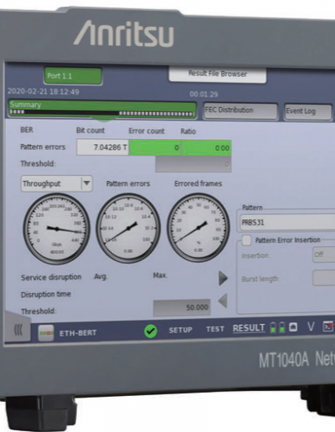
Task: Open the Insertion Off dropdown
Action: (x=324, y=255)
